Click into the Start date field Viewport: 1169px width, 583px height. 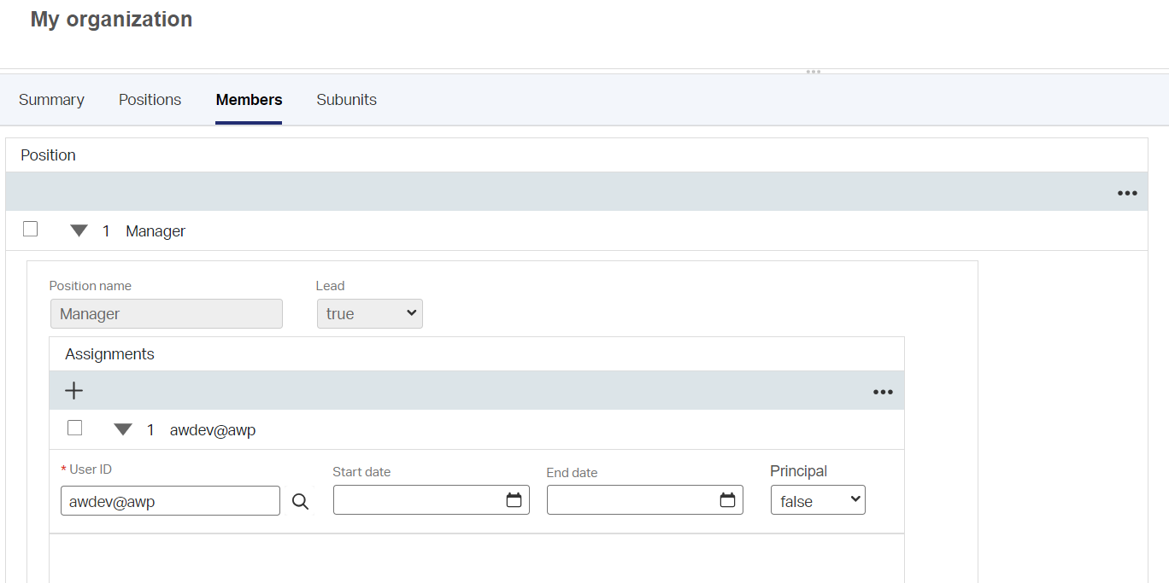419,500
